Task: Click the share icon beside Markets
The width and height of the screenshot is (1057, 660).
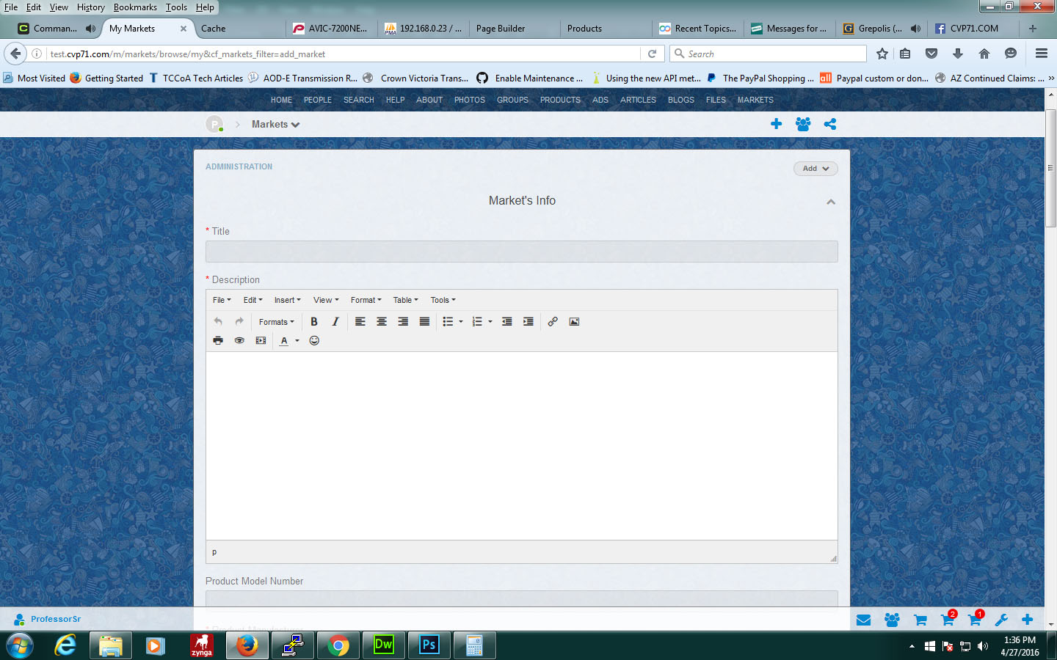Action: coord(830,125)
